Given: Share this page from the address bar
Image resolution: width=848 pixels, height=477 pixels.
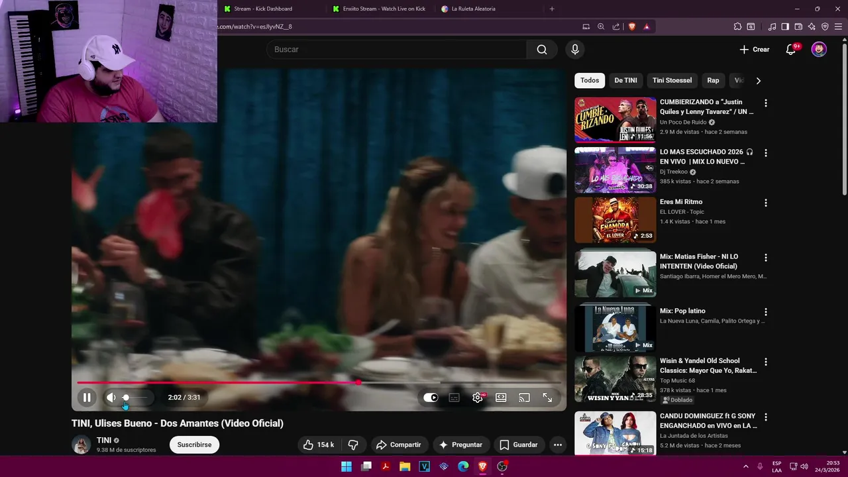Looking at the screenshot, I should (x=616, y=26).
